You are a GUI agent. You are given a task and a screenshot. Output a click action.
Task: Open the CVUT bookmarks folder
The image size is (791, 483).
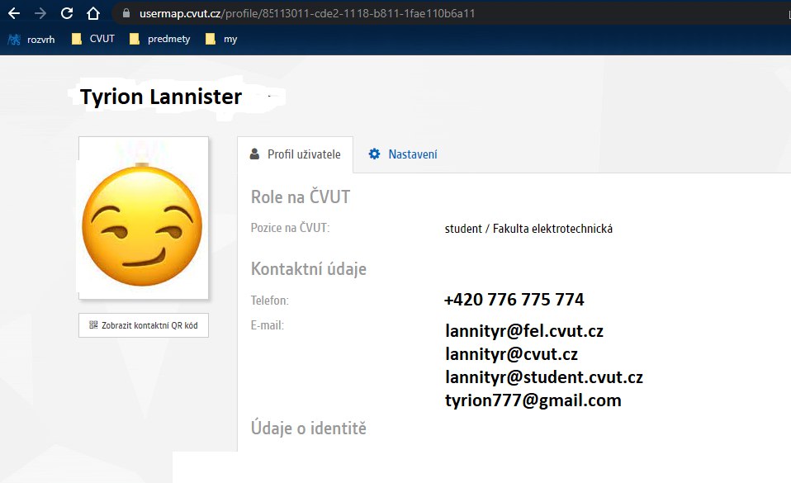(x=93, y=39)
